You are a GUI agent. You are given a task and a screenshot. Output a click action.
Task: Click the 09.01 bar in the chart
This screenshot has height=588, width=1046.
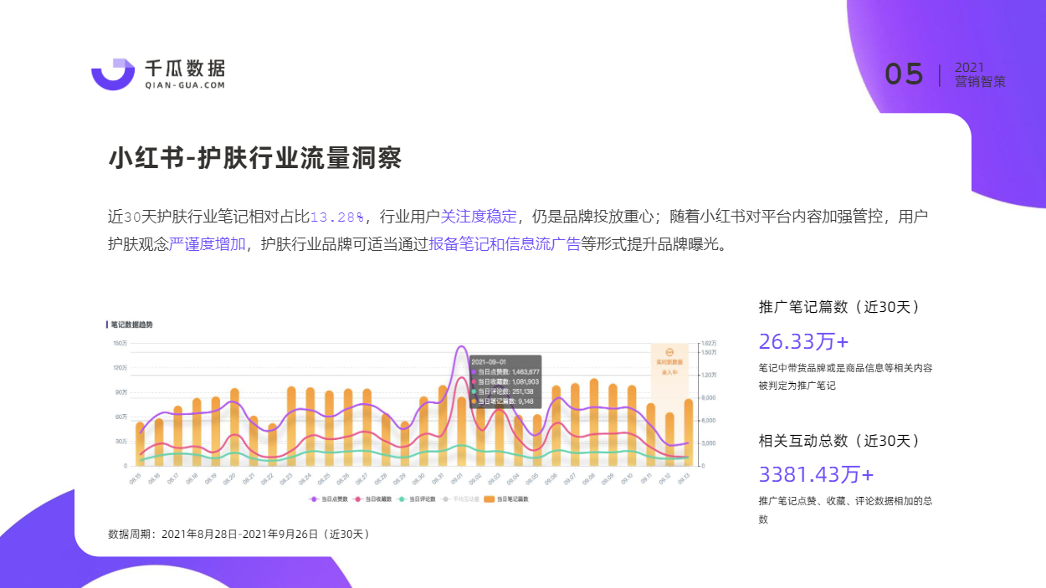[461, 431]
